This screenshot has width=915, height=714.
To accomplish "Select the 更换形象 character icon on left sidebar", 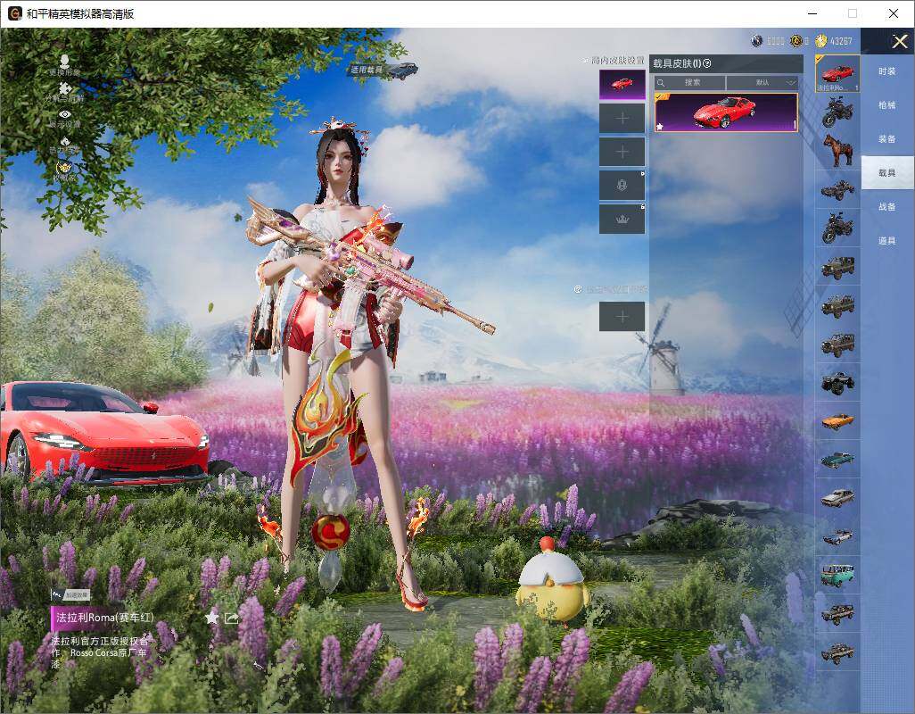I will point(64,61).
